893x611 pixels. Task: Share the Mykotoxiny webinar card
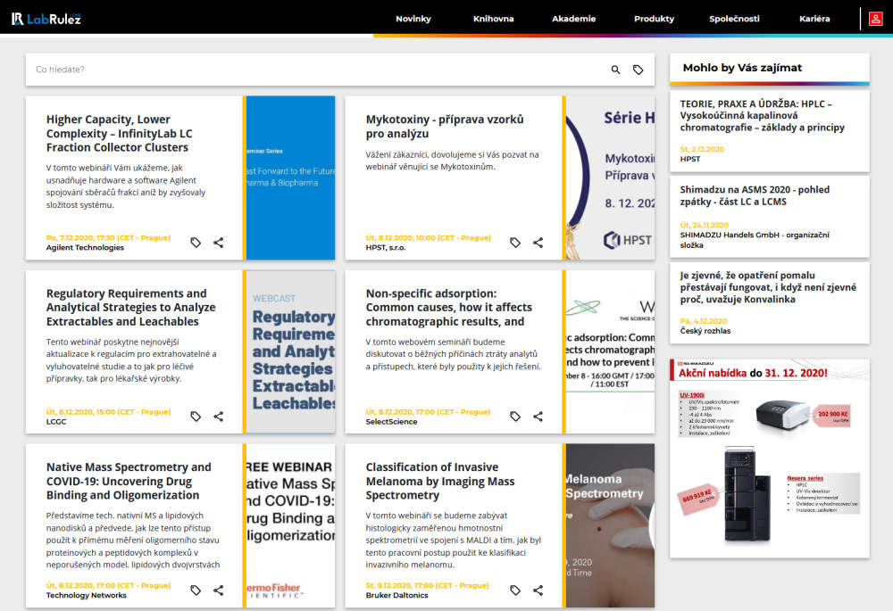(x=538, y=243)
